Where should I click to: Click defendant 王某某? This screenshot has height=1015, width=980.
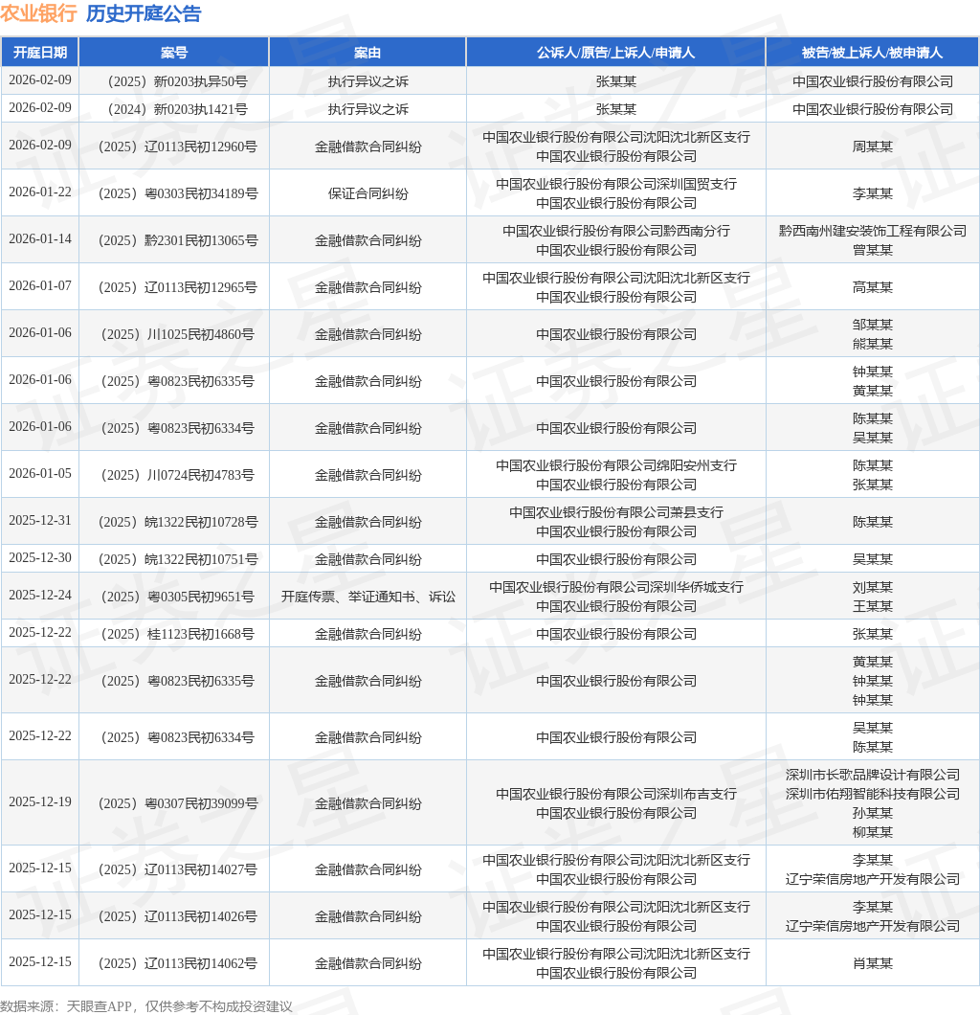872,606
